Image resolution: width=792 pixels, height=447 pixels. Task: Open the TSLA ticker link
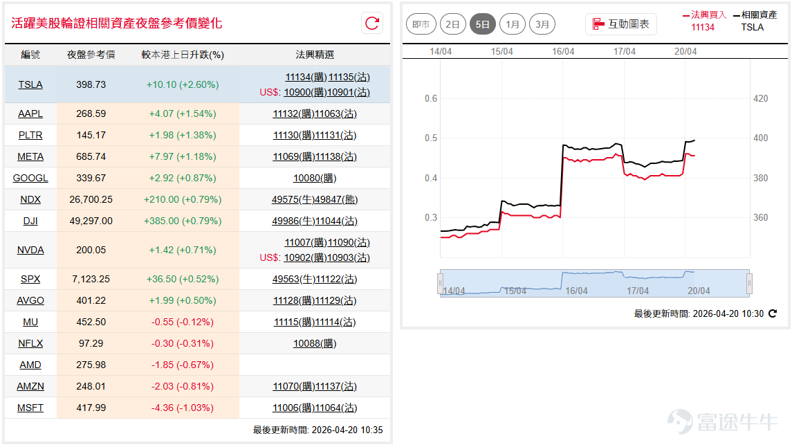[x=30, y=85]
